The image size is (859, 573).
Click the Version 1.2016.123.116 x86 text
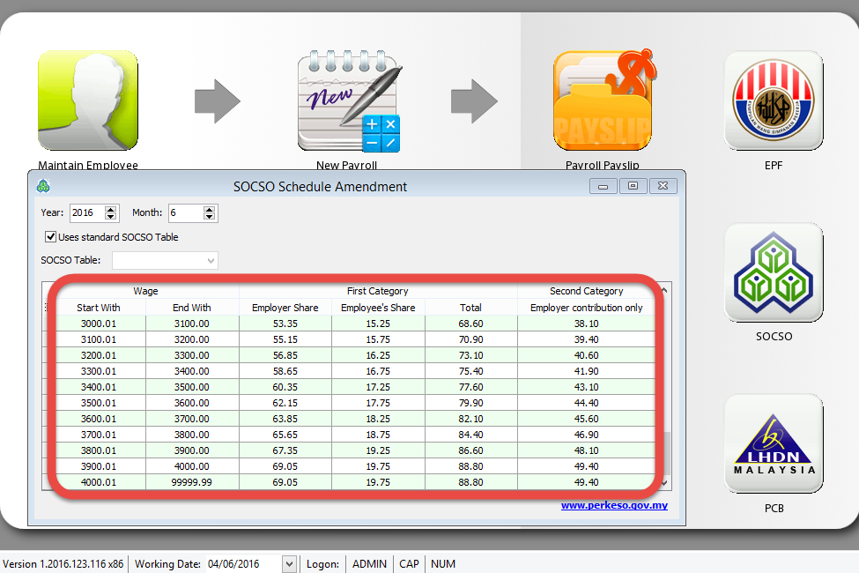click(x=63, y=563)
